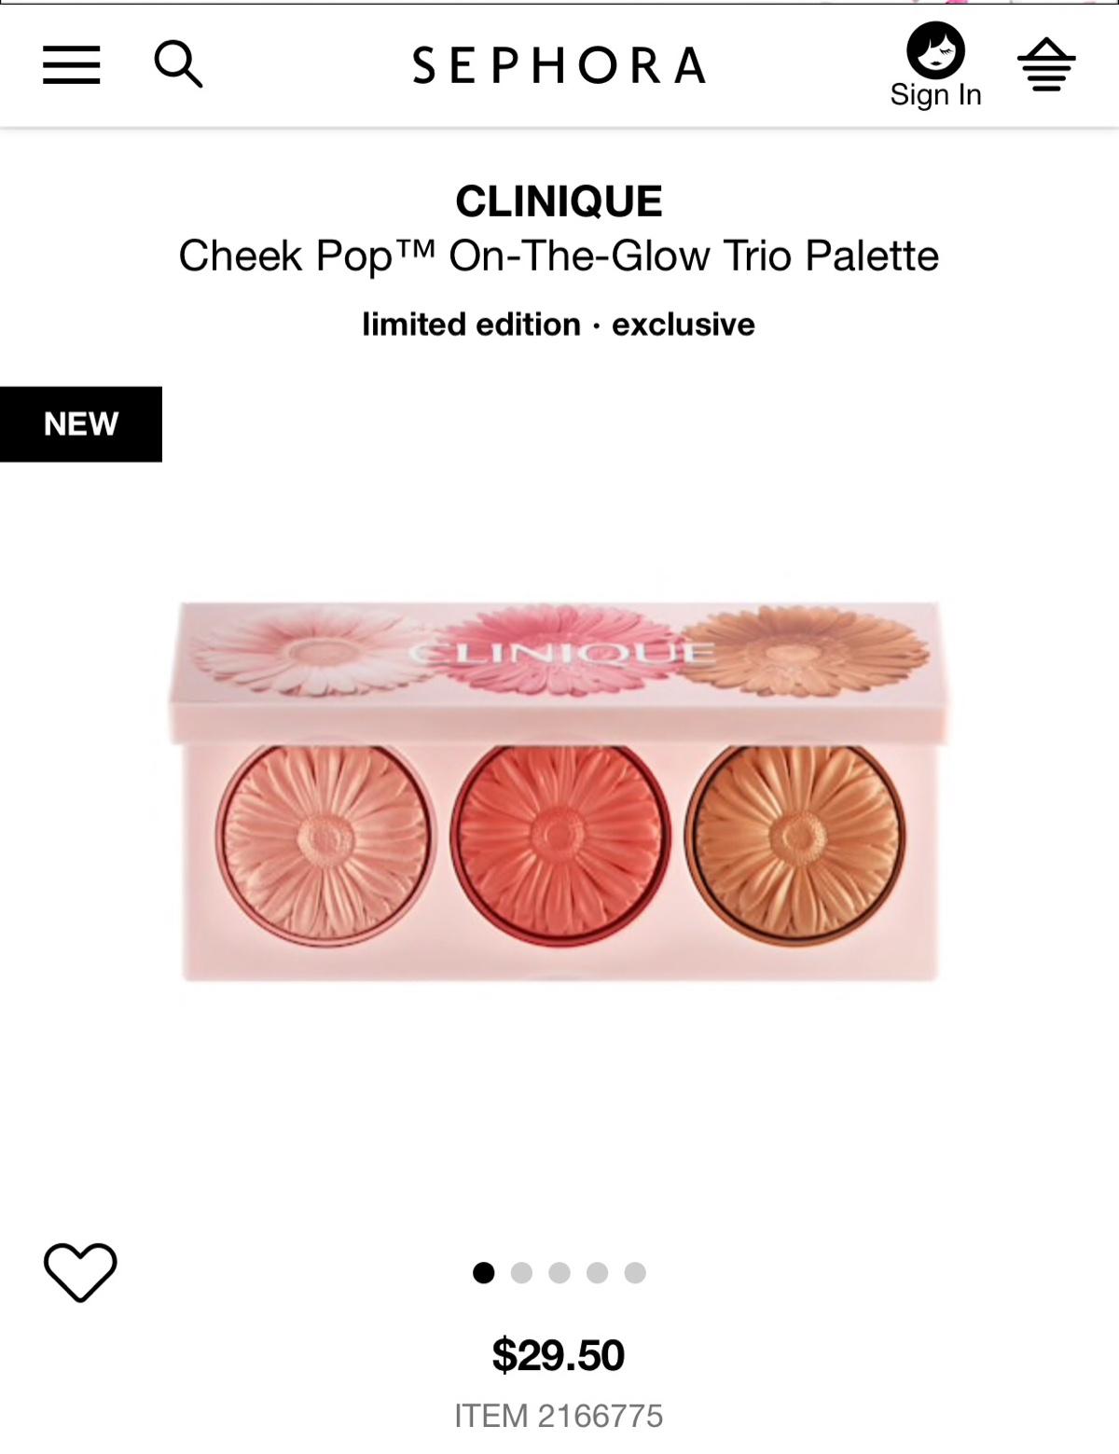Screen dimensions: 1119x1454
Task: Select the third carousel dot
Action: [559, 1272]
